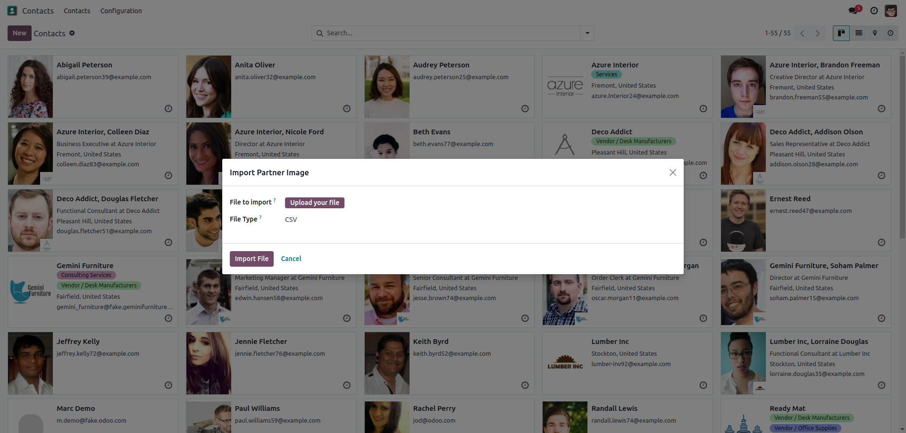This screenshot has width=906, height=433.
Task: Open the Contacts app home icon
Action: point(12,10)
